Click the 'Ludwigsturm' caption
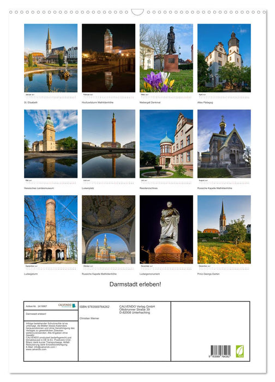This screenshot has width=275, height=382. click(x=31, y=274)
